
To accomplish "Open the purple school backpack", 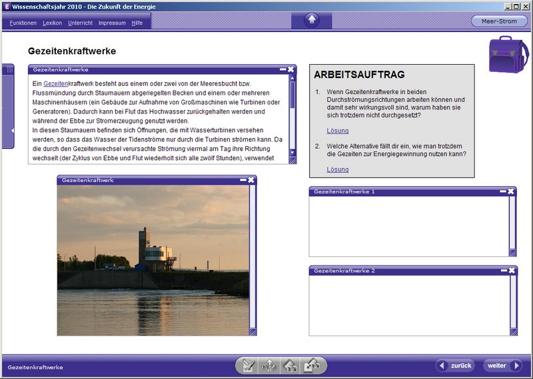I will click(x=508, y=55).
